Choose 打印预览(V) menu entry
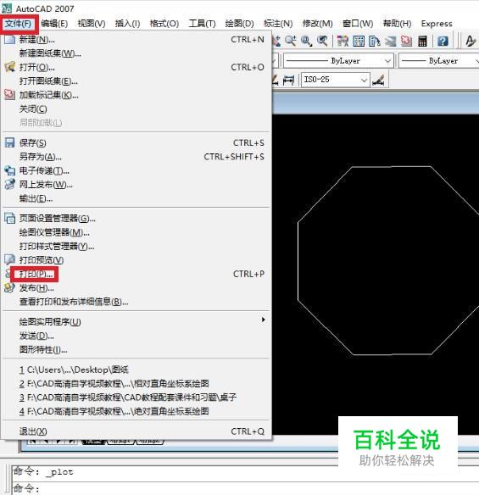The height and width of the screenshot is (495, 479). click(135, 260)
